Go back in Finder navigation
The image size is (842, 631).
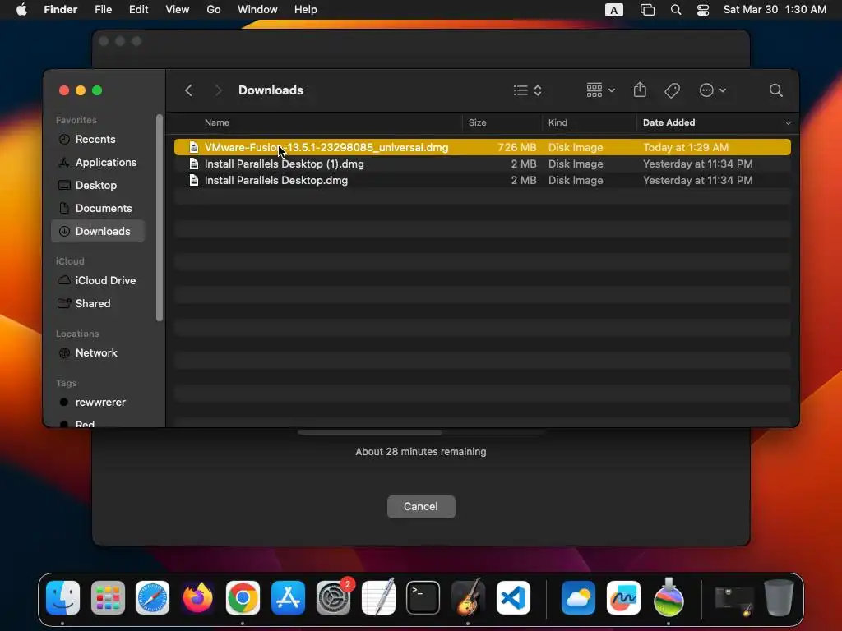pos(188,90)
